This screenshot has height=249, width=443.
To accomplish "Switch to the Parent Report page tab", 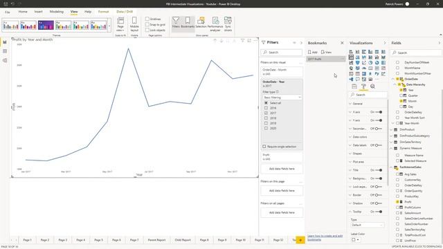I will [x=156, y=240].
